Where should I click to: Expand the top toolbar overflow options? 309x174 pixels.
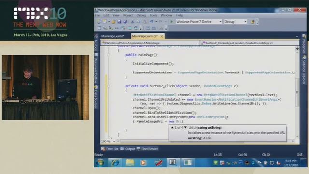(x=257, y=22)
